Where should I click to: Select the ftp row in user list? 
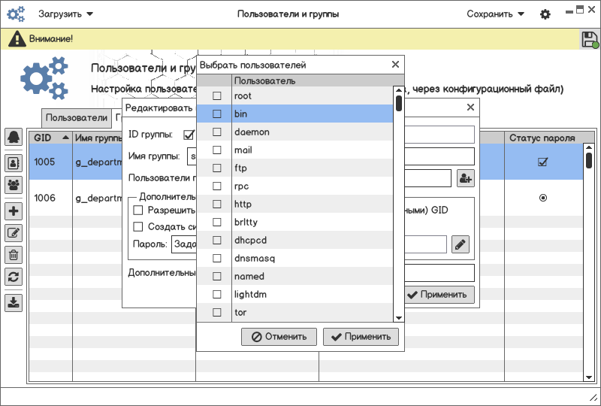tap(300, 168)
